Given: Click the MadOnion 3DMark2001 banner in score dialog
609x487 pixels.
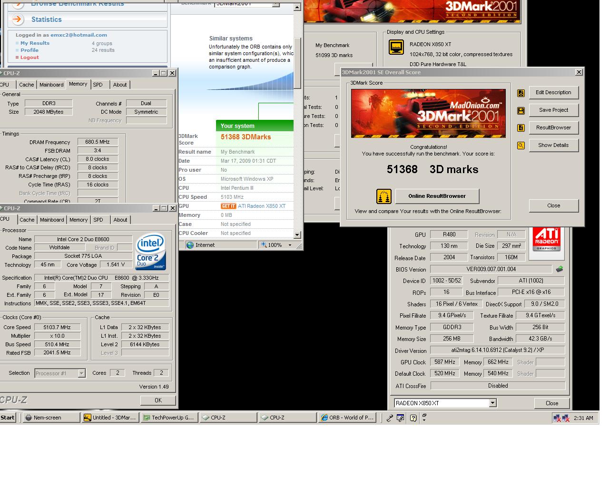Looking at the screenshot, I should click(x=428, y=113).
